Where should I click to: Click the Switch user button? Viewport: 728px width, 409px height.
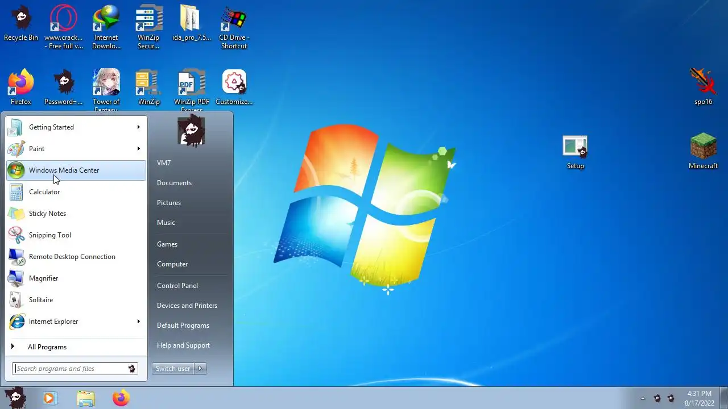(173, 369)
